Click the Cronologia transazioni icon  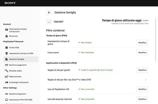[6, 82]
